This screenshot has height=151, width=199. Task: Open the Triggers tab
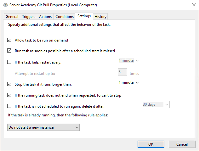point(29,17)
